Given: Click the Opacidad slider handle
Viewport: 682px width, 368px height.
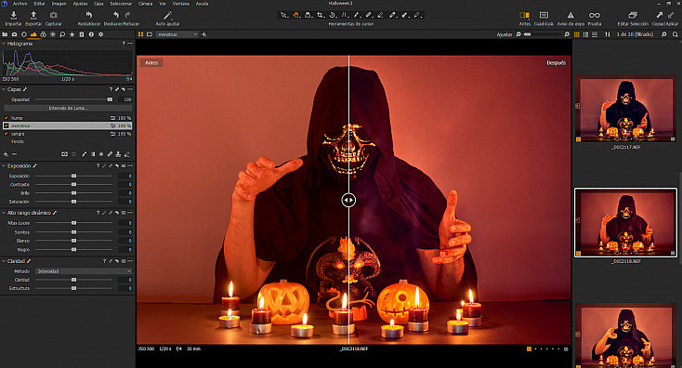Looking at the screenshot, I should pyautogui.click(x=110, y=99).
